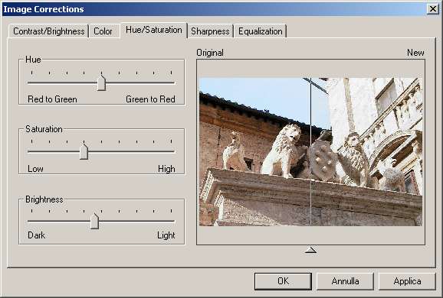Confirm changes with the OK button
Viewport: 443px width, 298px height.
click(283, 281)
